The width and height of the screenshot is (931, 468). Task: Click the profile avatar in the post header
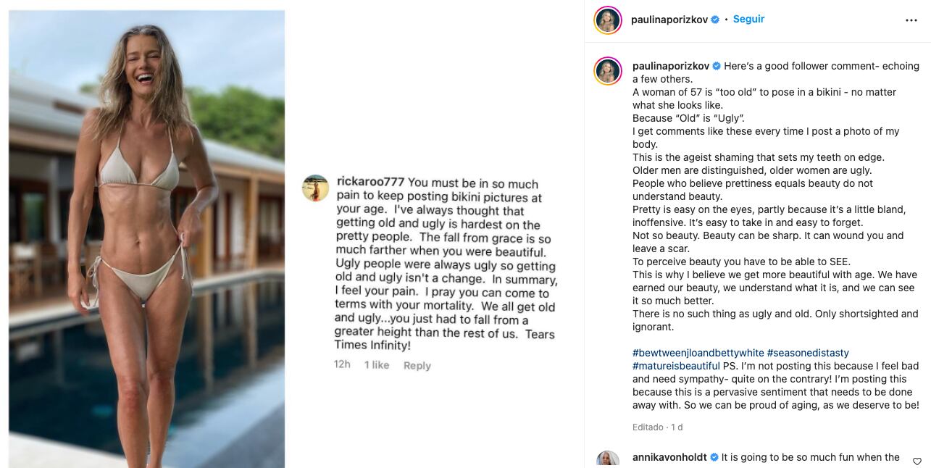[x=608, y=20]
